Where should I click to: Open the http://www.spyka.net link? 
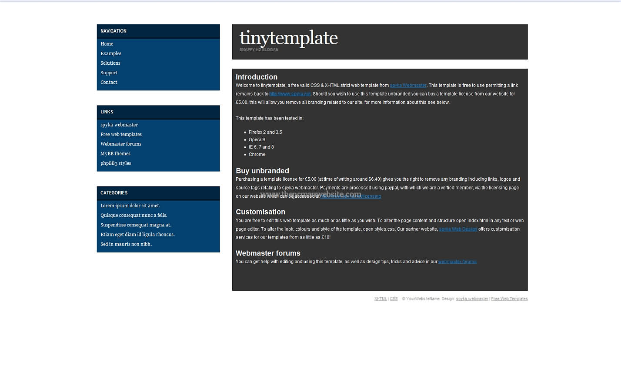pyautogui.click(x=290, y=94)
